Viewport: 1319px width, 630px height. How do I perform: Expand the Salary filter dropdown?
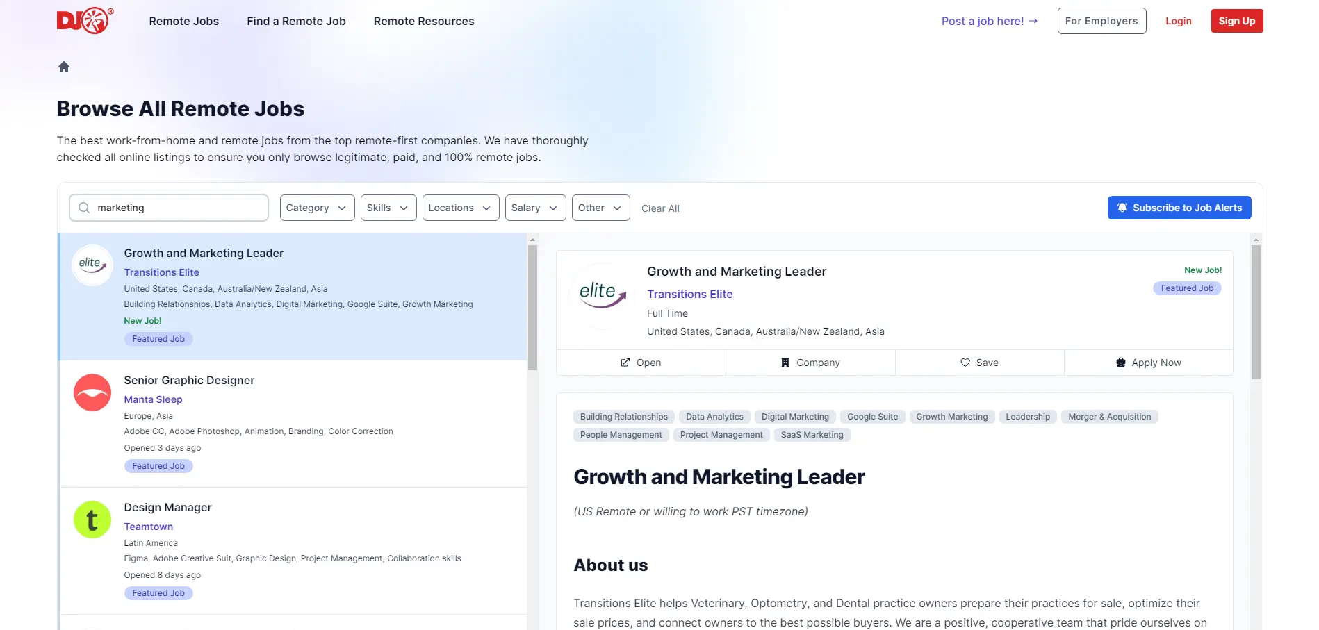pos(535,208)
